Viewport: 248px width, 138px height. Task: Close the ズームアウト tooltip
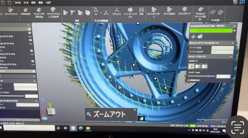tap(135, 110)
